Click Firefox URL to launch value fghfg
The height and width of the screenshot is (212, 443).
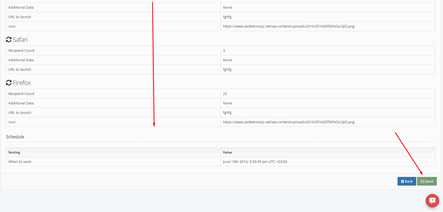point(227,113)
